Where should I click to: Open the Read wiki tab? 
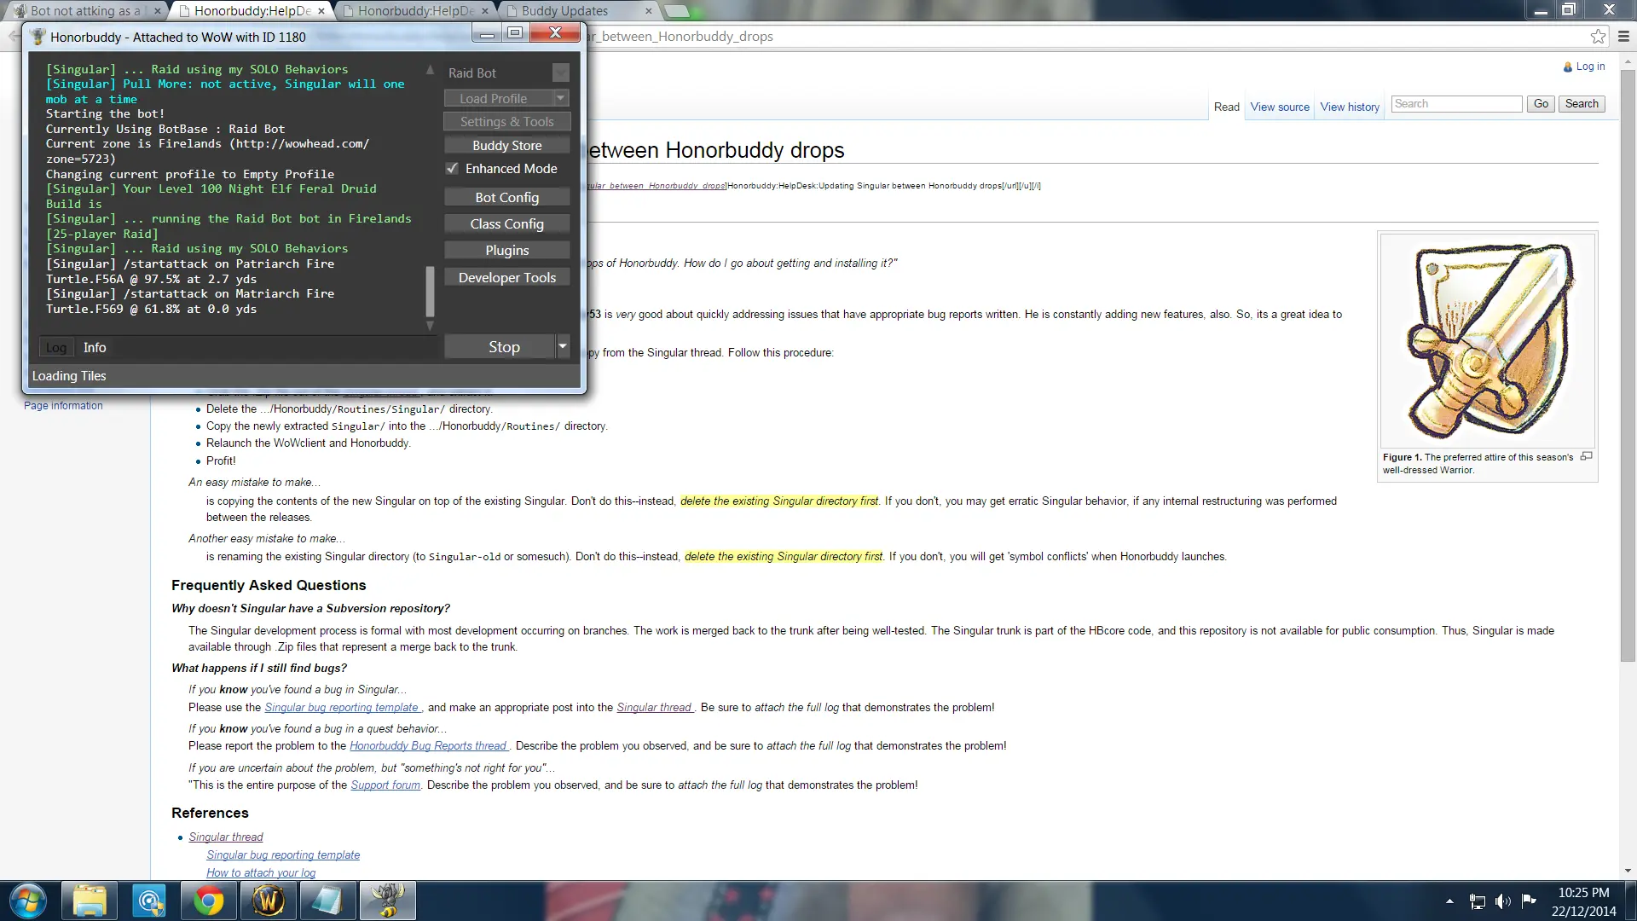click(1226, 107)
